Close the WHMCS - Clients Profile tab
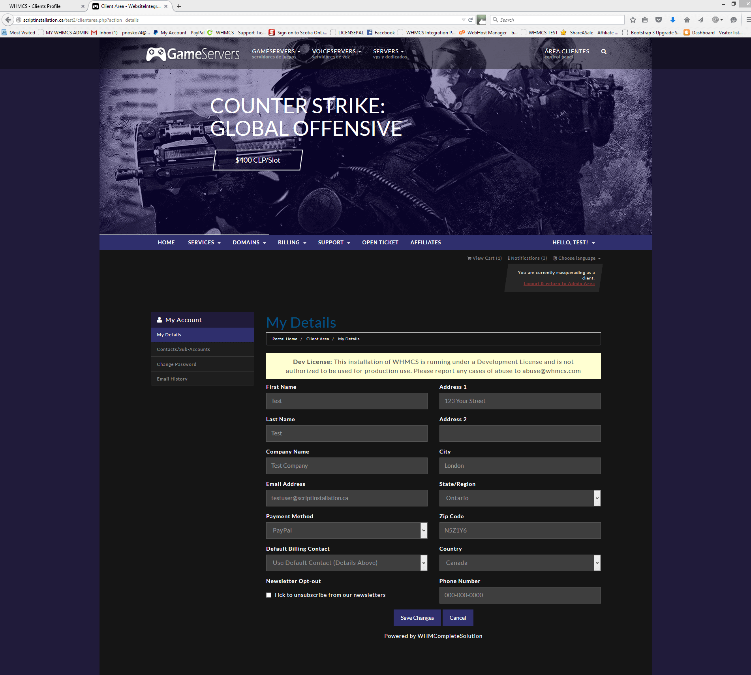The height and width of the screenshot is (675, 751). [83, 6]
